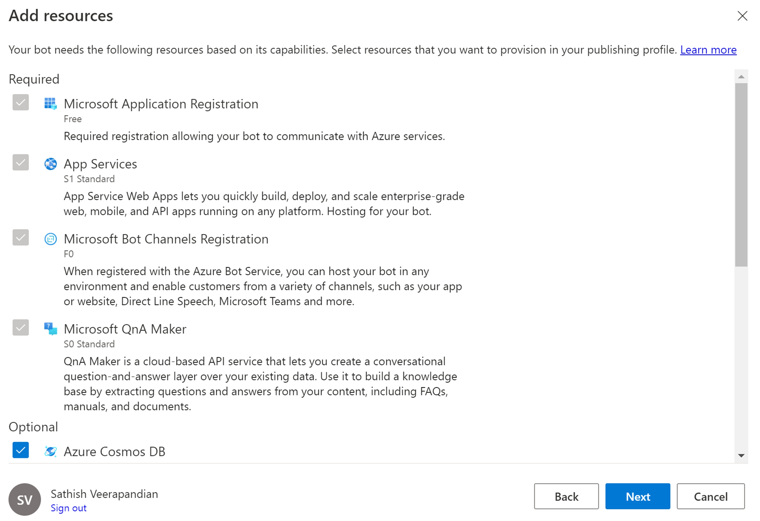
Task: Cancel the resource provisioning dialog
Action: click(x=710, y=496)
